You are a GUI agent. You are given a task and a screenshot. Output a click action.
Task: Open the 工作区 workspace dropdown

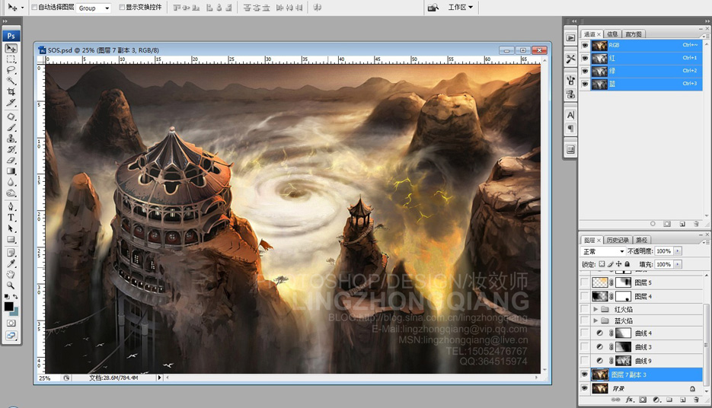(x=461, y=8)
